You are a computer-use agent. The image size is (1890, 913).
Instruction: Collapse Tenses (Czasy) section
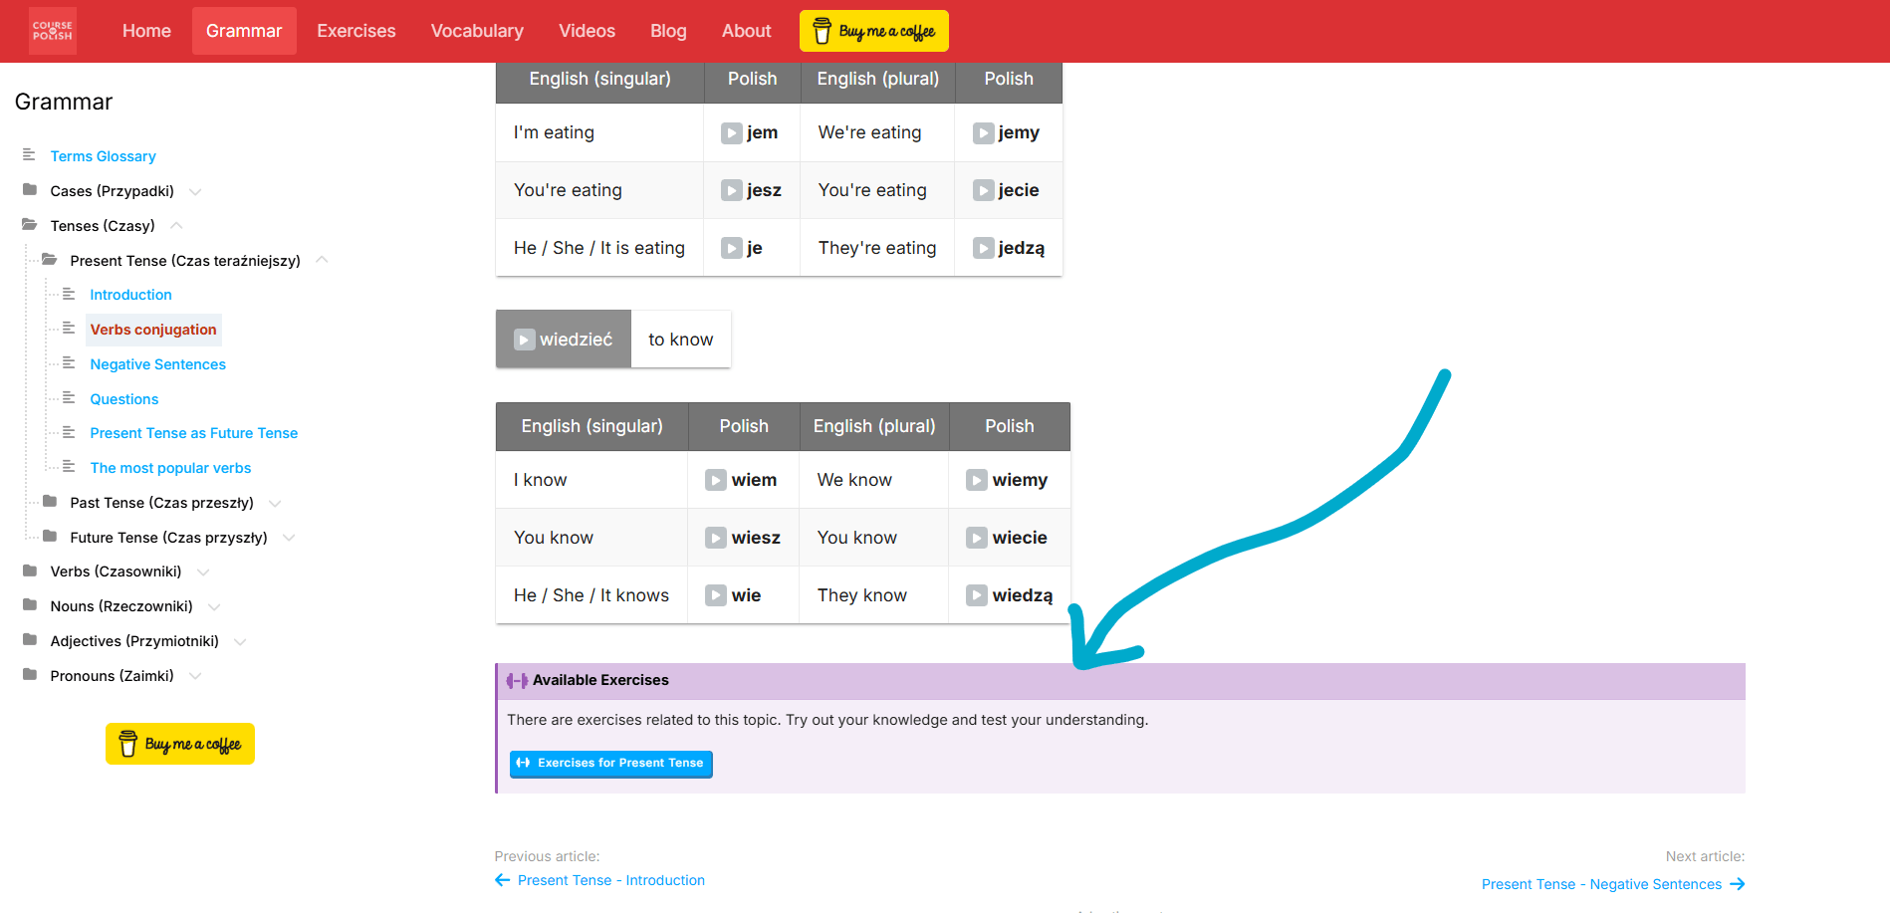point(176,226)
